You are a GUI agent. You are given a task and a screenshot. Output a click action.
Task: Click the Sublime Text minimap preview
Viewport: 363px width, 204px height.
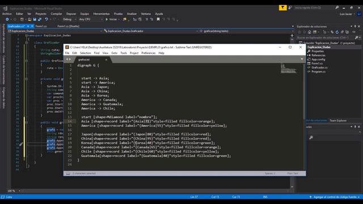click(288, 69)
